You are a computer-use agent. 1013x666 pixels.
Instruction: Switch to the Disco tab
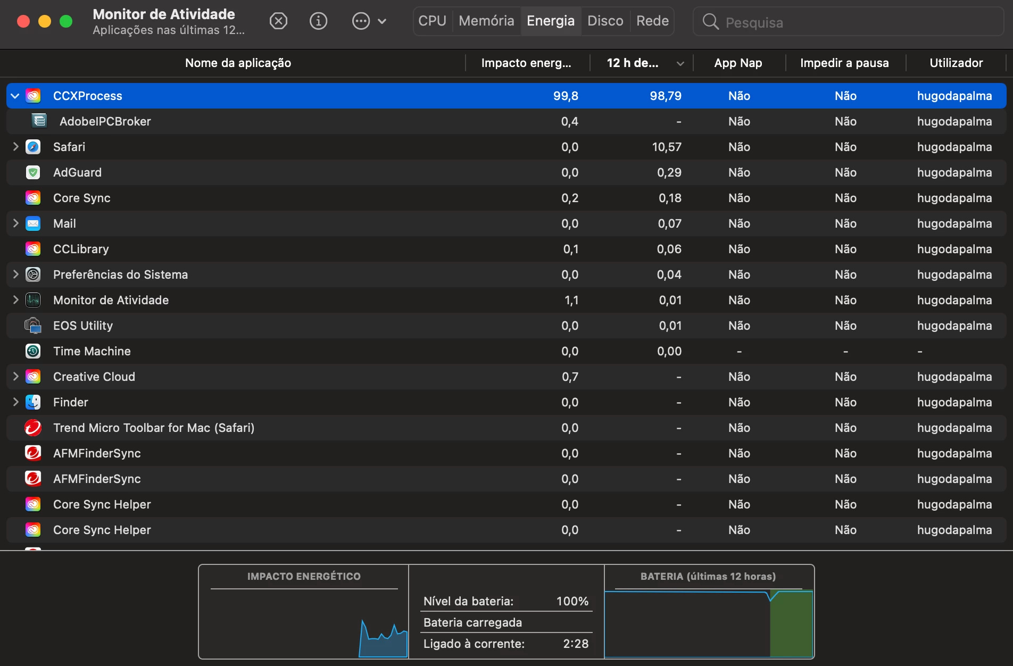[605, 21]
